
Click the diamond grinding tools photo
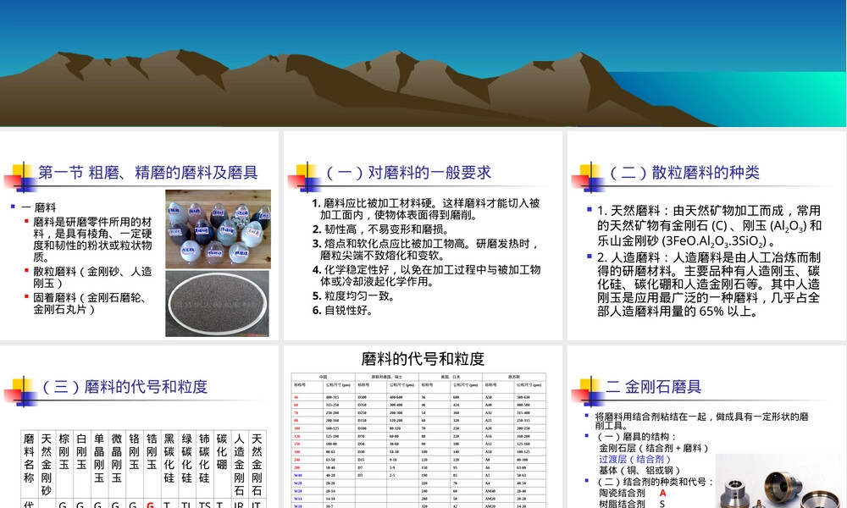point(780,481)
